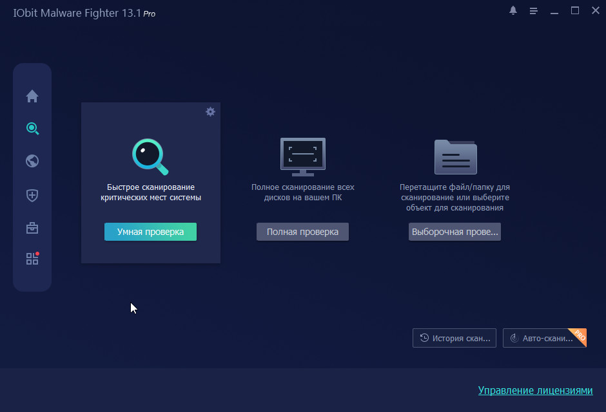Screen dimensions: 606x412
Task: Open История сканирования button
Action: pyautogui.click(x=454, y=338)
